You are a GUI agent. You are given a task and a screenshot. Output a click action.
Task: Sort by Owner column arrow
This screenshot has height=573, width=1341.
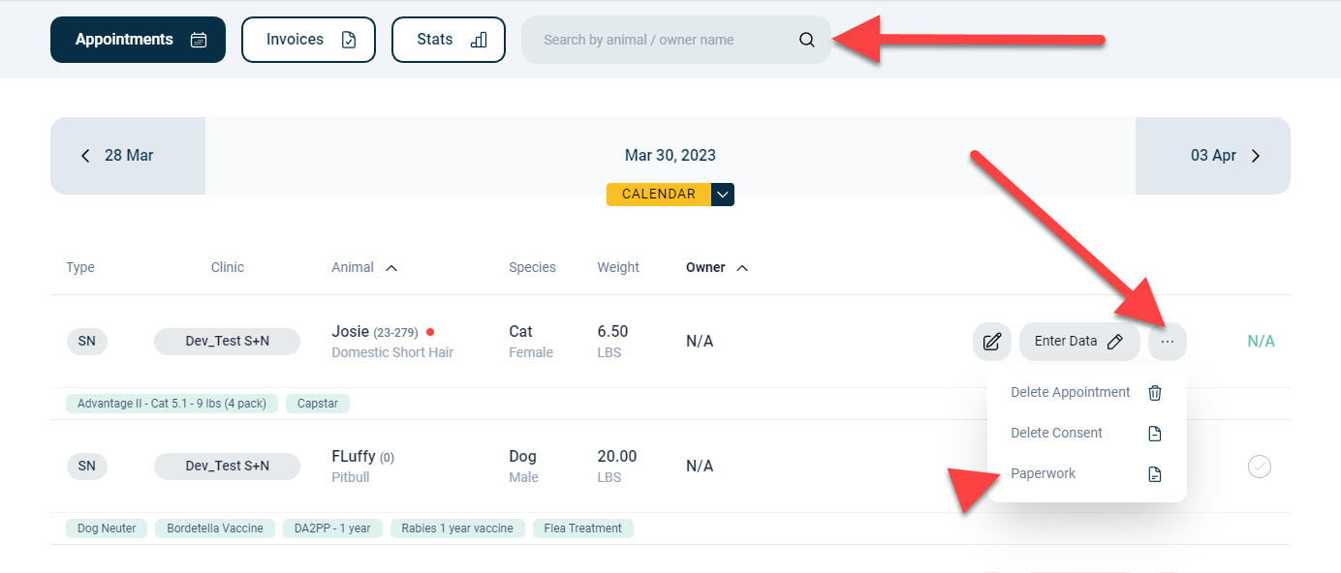click(x=742, y=268)
